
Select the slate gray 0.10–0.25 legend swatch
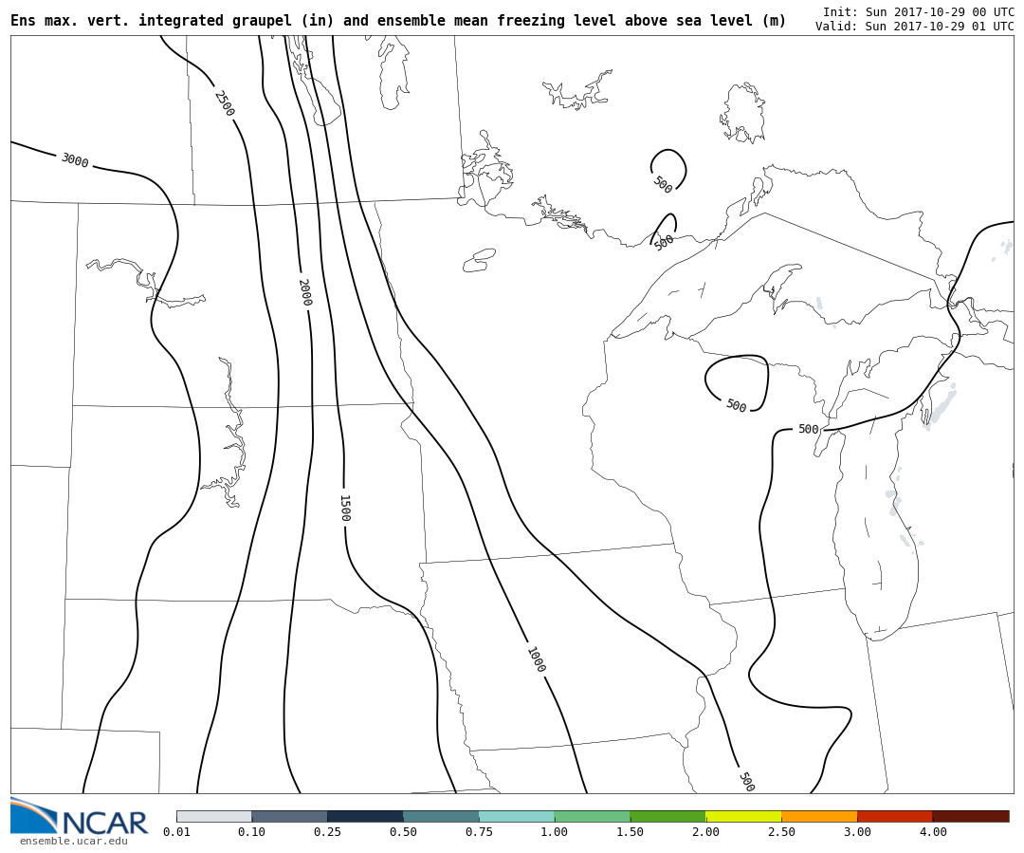pyautogui.click(x=290, y=816)
